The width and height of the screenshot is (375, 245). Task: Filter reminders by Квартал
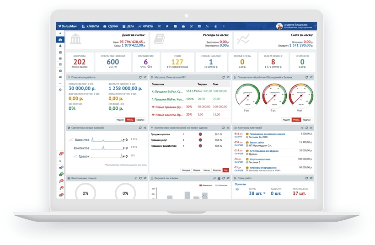pos(217,170)
